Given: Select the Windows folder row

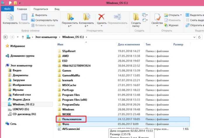Looking at the screenshot, I should click(x=123, y=109).
